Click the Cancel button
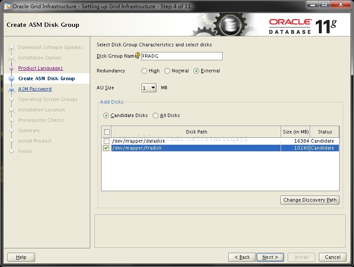Image resolution: width=354 pixels, height=267 pixels. [x=333, y=257]
